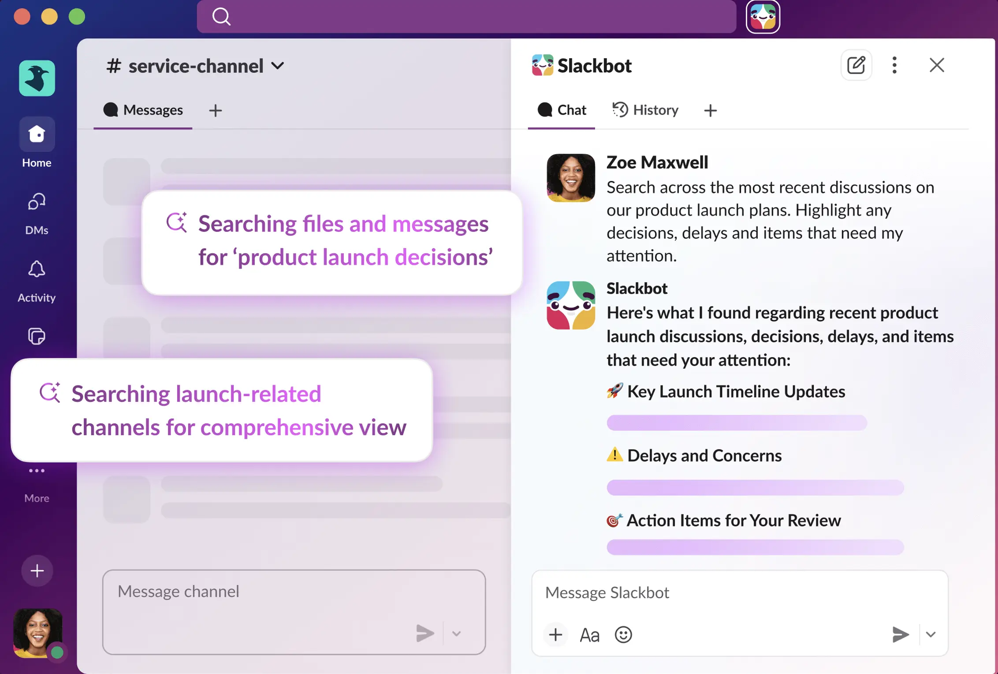
Task: Open the emoji picker in Slackbot composer
Action: pos(623,635)
